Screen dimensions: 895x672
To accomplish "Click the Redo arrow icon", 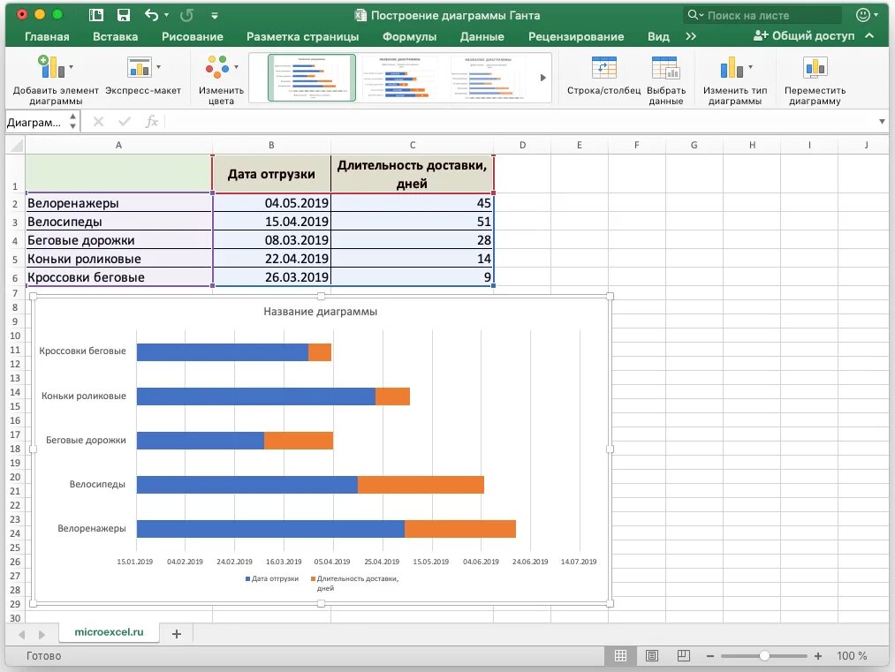I will pyautogui.click(x=186, y=15).
